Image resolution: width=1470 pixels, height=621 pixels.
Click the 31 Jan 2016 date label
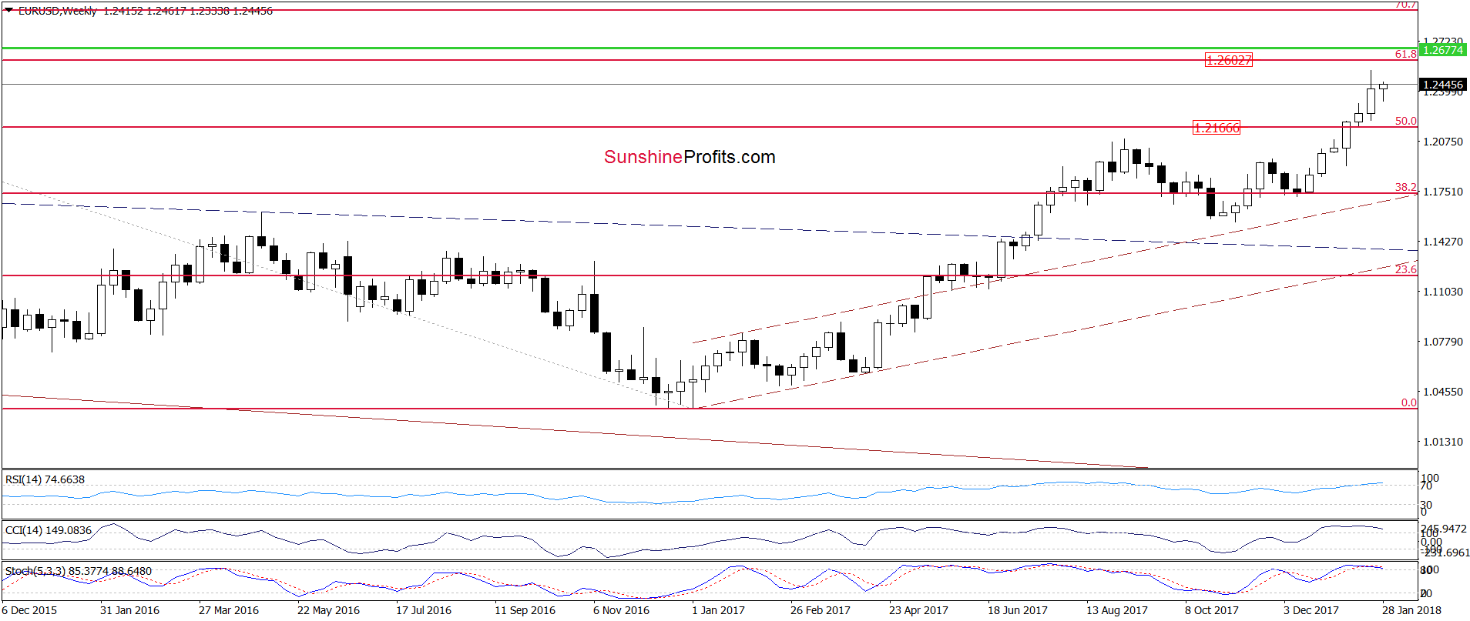129,610
